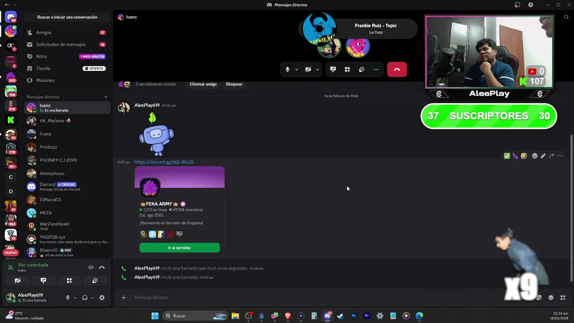Screen dimensions: 574x323
Task: Open the Misiones quests page
Action: [x=67, y=80]
